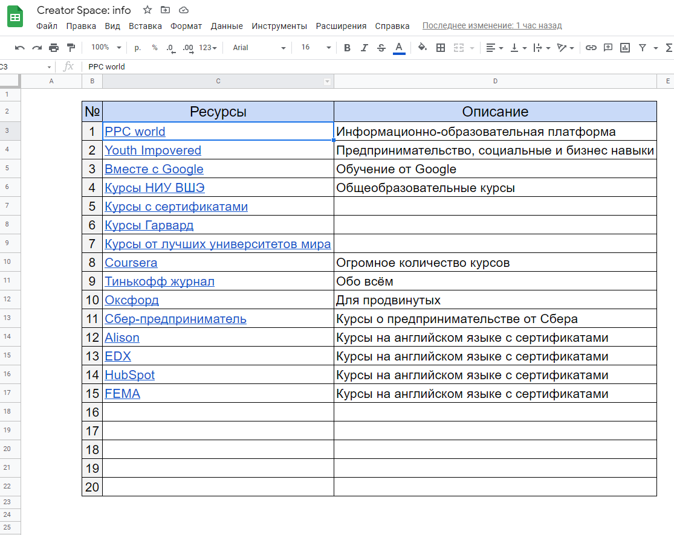Open the Формат menu
674x535 pixels.
pyautogui.click(x=186, y=26)
